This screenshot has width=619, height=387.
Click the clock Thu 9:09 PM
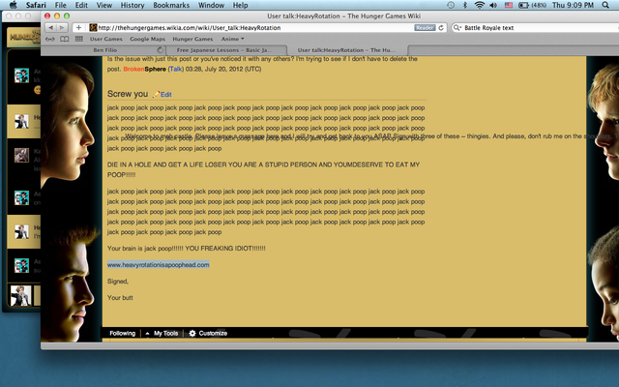(573, 5)
